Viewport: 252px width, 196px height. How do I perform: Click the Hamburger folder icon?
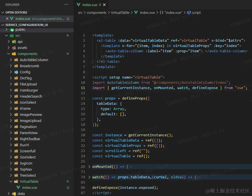tap(16, 90)
